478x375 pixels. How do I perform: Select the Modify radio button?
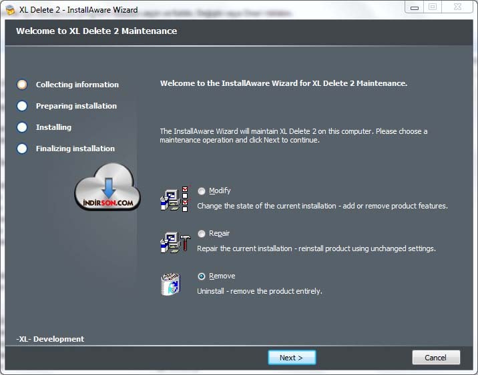pos(202,191)
